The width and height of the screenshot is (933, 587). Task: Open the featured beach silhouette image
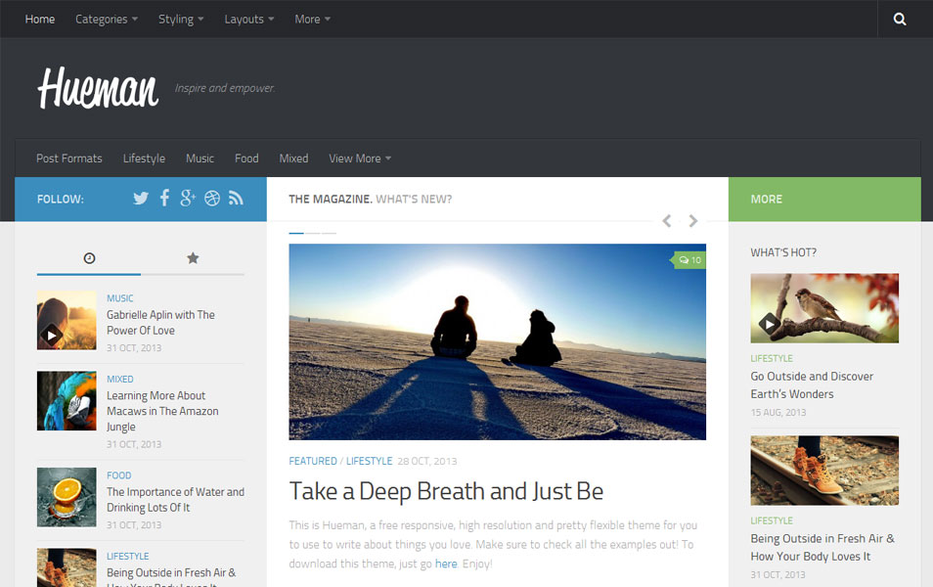(498, 342)
